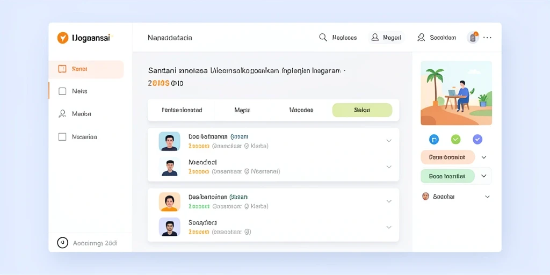
Task: Open the user avatar in header
Action: (x=473, y=37)
